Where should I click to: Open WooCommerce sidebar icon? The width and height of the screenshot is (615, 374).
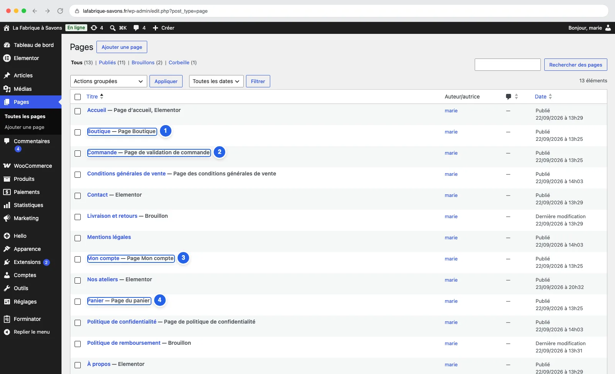click(7, 166)
